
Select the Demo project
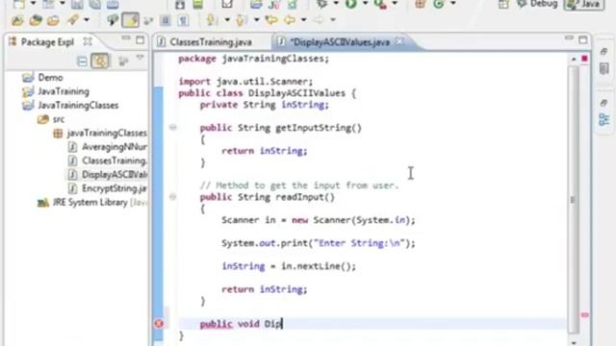click(50, 78)
